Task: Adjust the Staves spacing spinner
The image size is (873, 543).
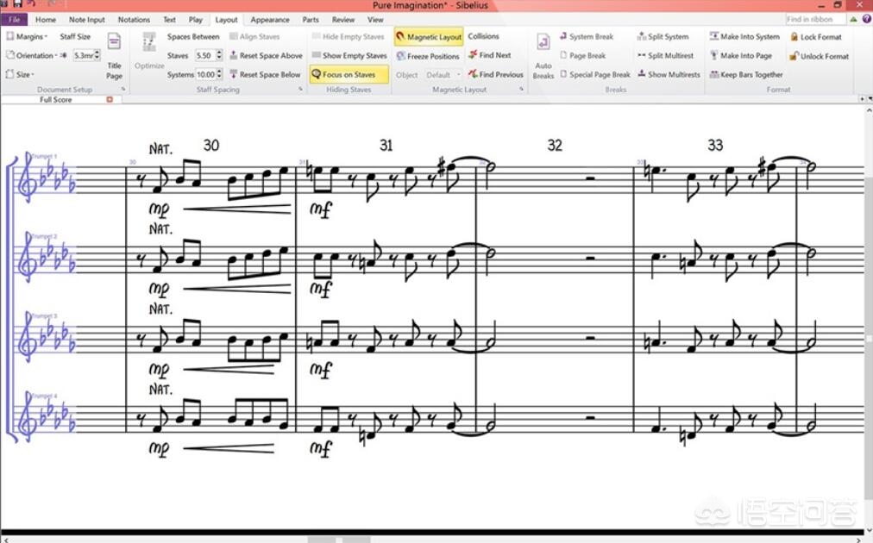Action: (219, 56)
